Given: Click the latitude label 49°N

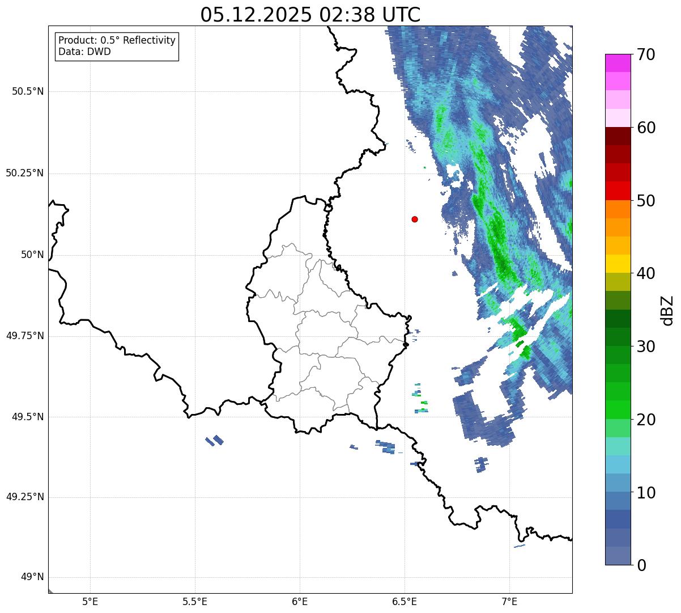Looking at the screenshot, I should pyautogui.click(x=32, y=577).
